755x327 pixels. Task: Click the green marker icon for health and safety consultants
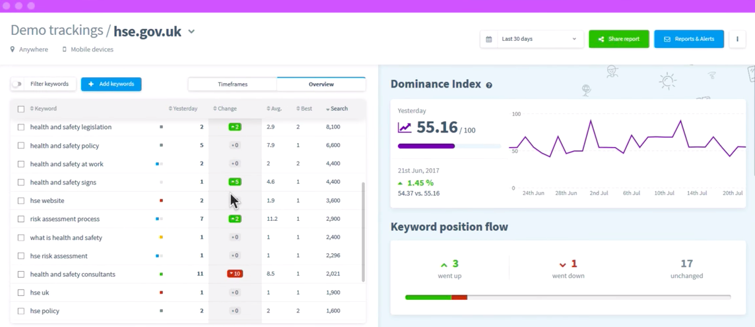tap(161, 274)
